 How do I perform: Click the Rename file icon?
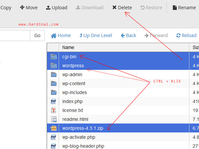click(x=175, y=8)
